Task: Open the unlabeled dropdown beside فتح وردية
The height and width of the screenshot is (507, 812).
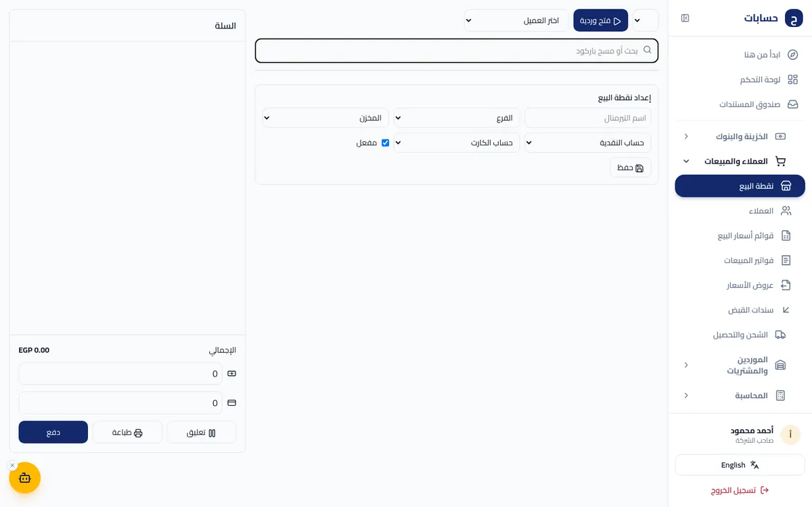Action: coord(646,20)
